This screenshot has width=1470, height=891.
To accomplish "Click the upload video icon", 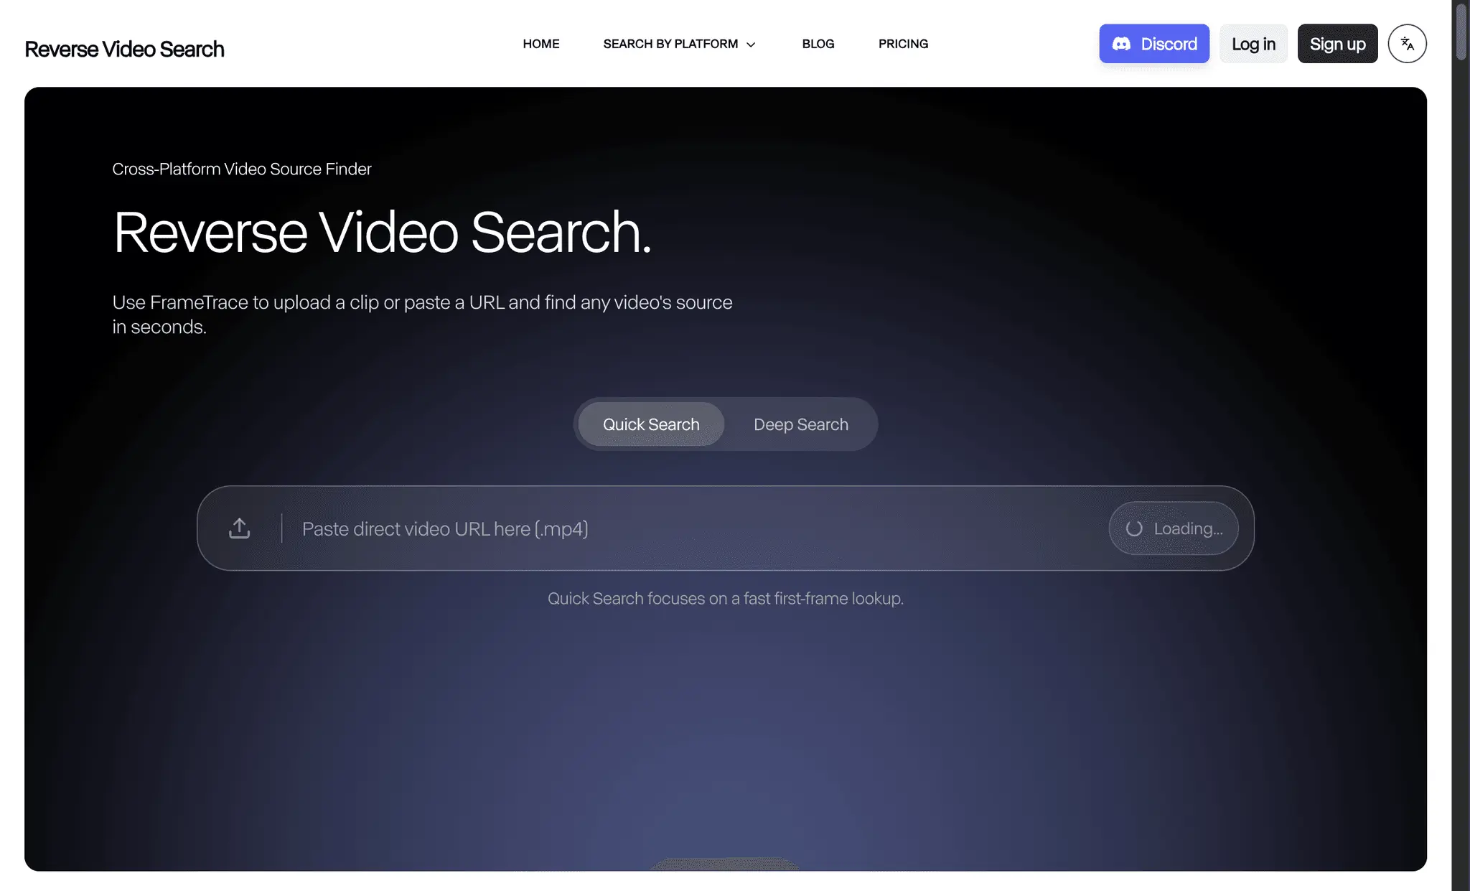I will (239, 528).
